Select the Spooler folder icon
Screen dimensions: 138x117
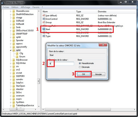tap(14, 40)
